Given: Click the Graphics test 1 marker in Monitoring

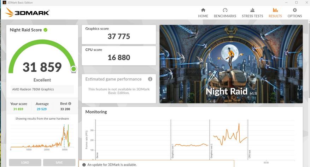Looking at the screenshot, I should [172, 151].
